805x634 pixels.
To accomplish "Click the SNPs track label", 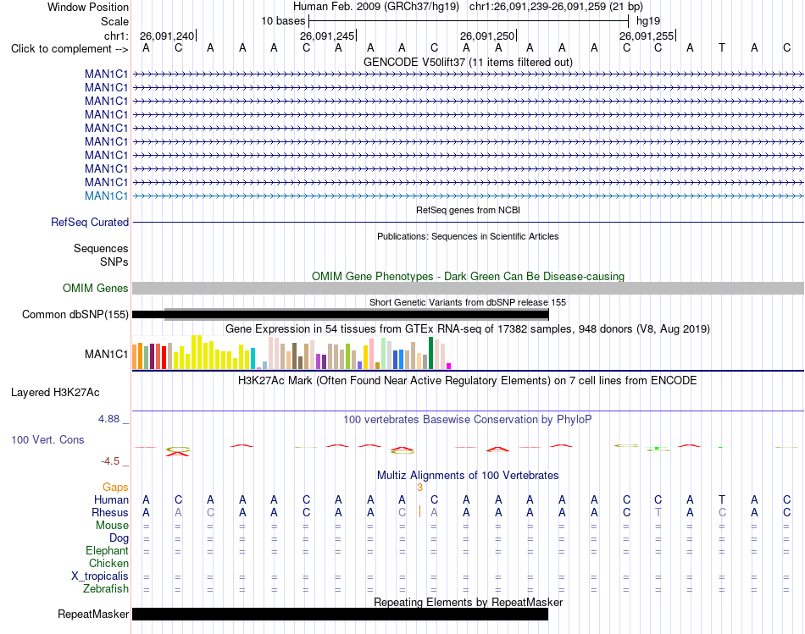I will click(x=114, y=262).
